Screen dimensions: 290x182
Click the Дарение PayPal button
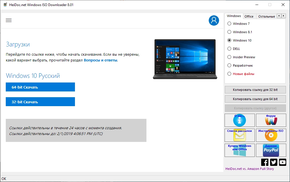[271, 150]
